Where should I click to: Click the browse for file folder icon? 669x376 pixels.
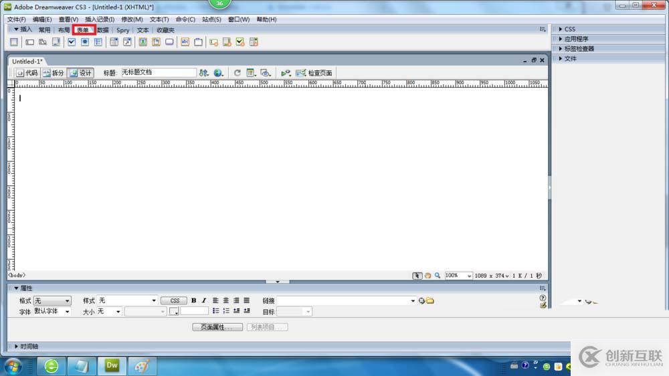coord(430,301)
